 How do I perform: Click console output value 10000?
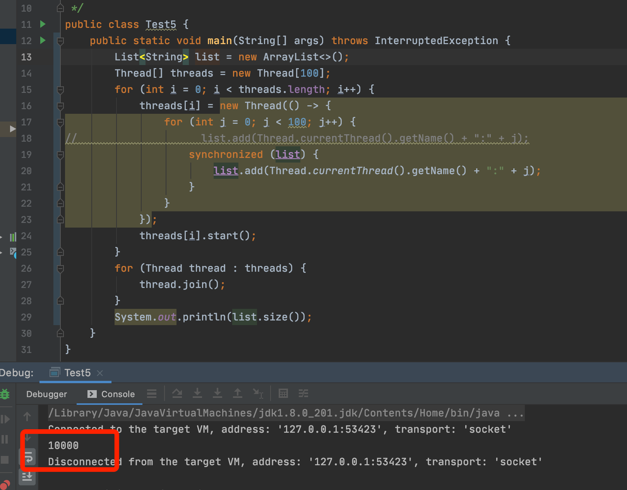tap(63, 445)
